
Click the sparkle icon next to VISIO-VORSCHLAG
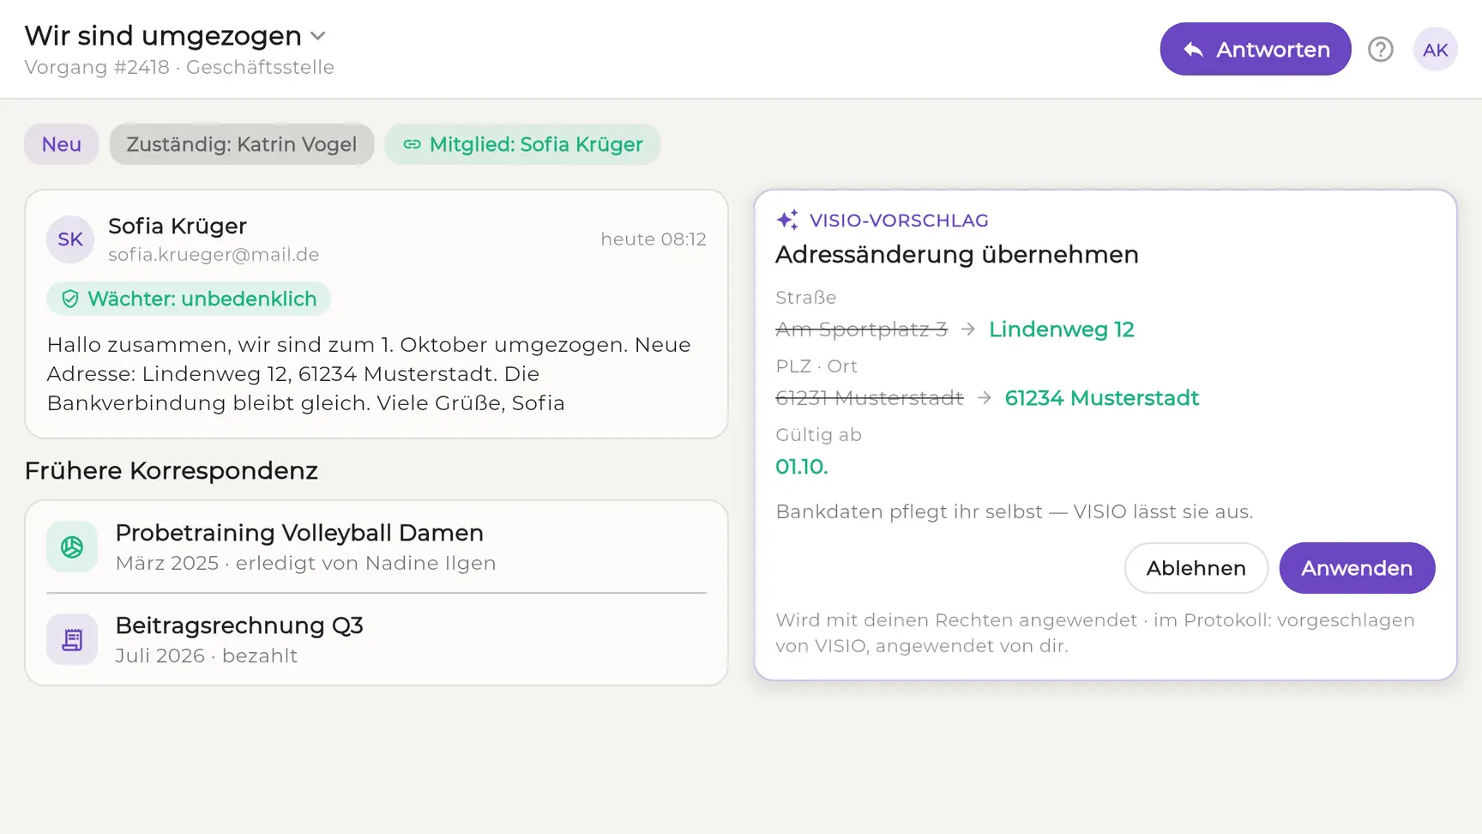[787, 220]
